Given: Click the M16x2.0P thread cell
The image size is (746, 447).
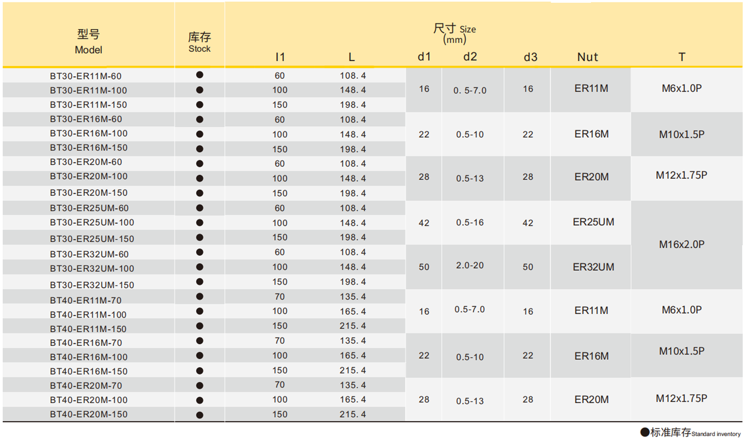Looking at the screenshot, I should point(681,245).
